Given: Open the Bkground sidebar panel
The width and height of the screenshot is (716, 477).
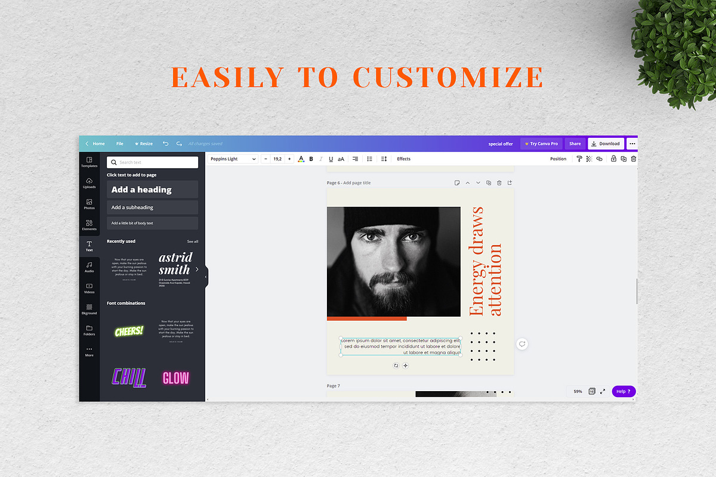Looking at the screenshot, I should pyautogui.click(x=89, y=309).
